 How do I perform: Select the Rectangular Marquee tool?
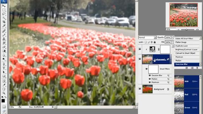pyautogui.click(x=4, y=10)
